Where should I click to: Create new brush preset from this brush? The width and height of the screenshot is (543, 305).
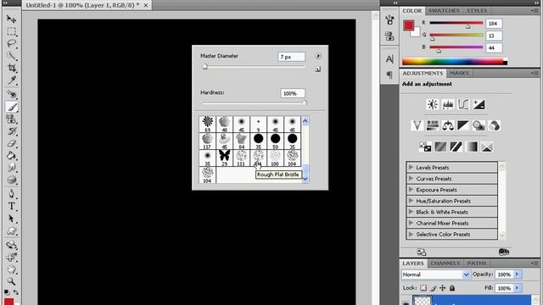point(318,69)
